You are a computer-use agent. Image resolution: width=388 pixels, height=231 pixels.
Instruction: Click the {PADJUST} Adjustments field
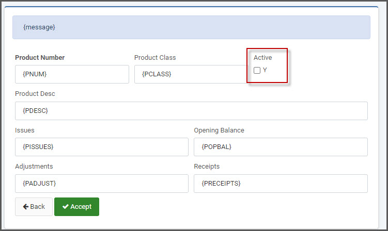pos(102,184)
